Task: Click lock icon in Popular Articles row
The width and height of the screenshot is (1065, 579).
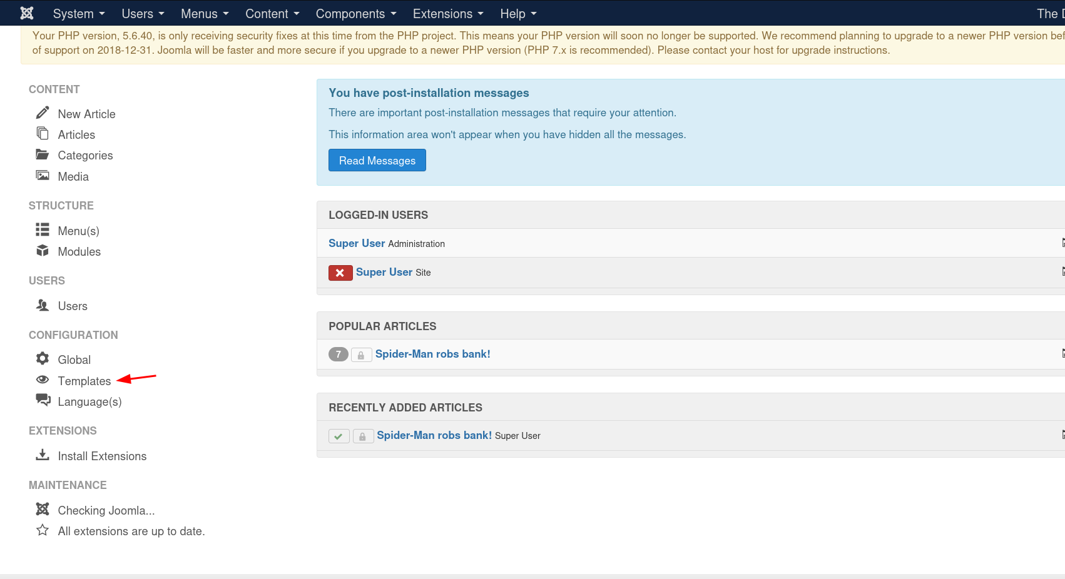Action: 361,355
